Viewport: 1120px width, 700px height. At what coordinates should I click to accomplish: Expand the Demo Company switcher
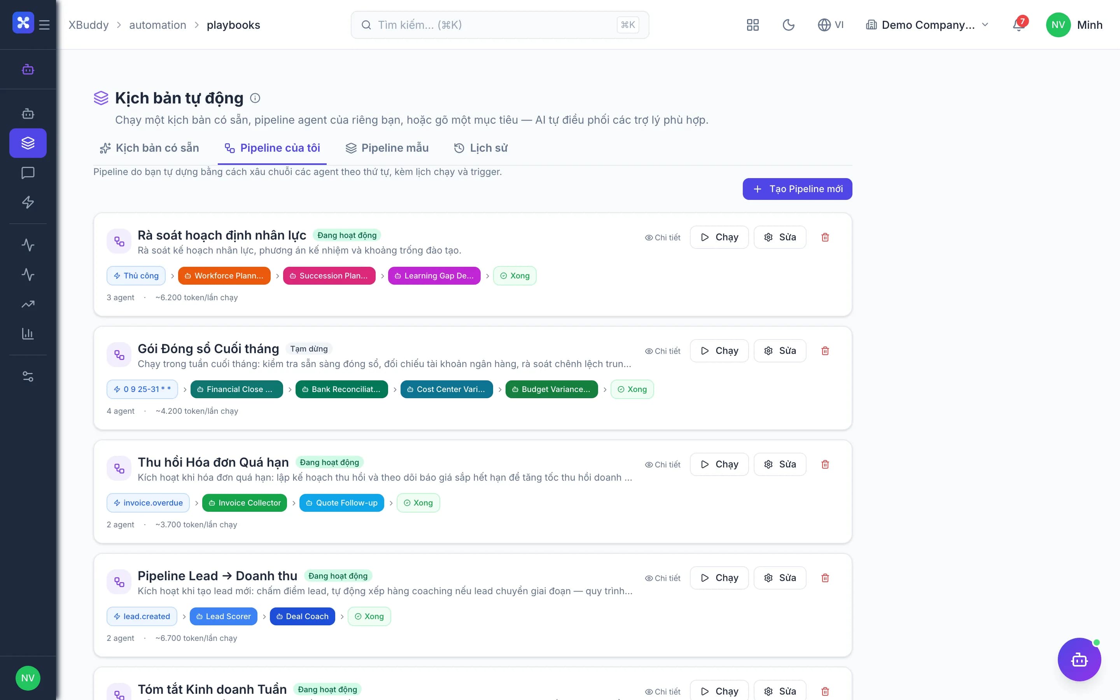coord(927,25)
